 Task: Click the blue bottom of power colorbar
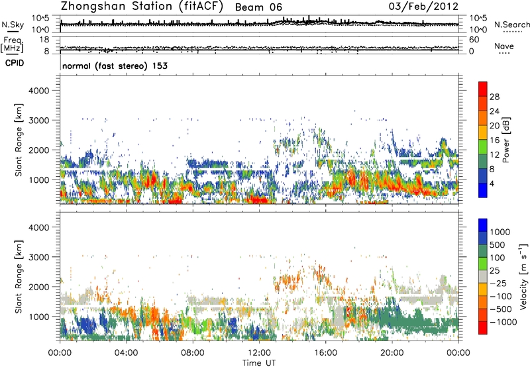pos(483,190)
